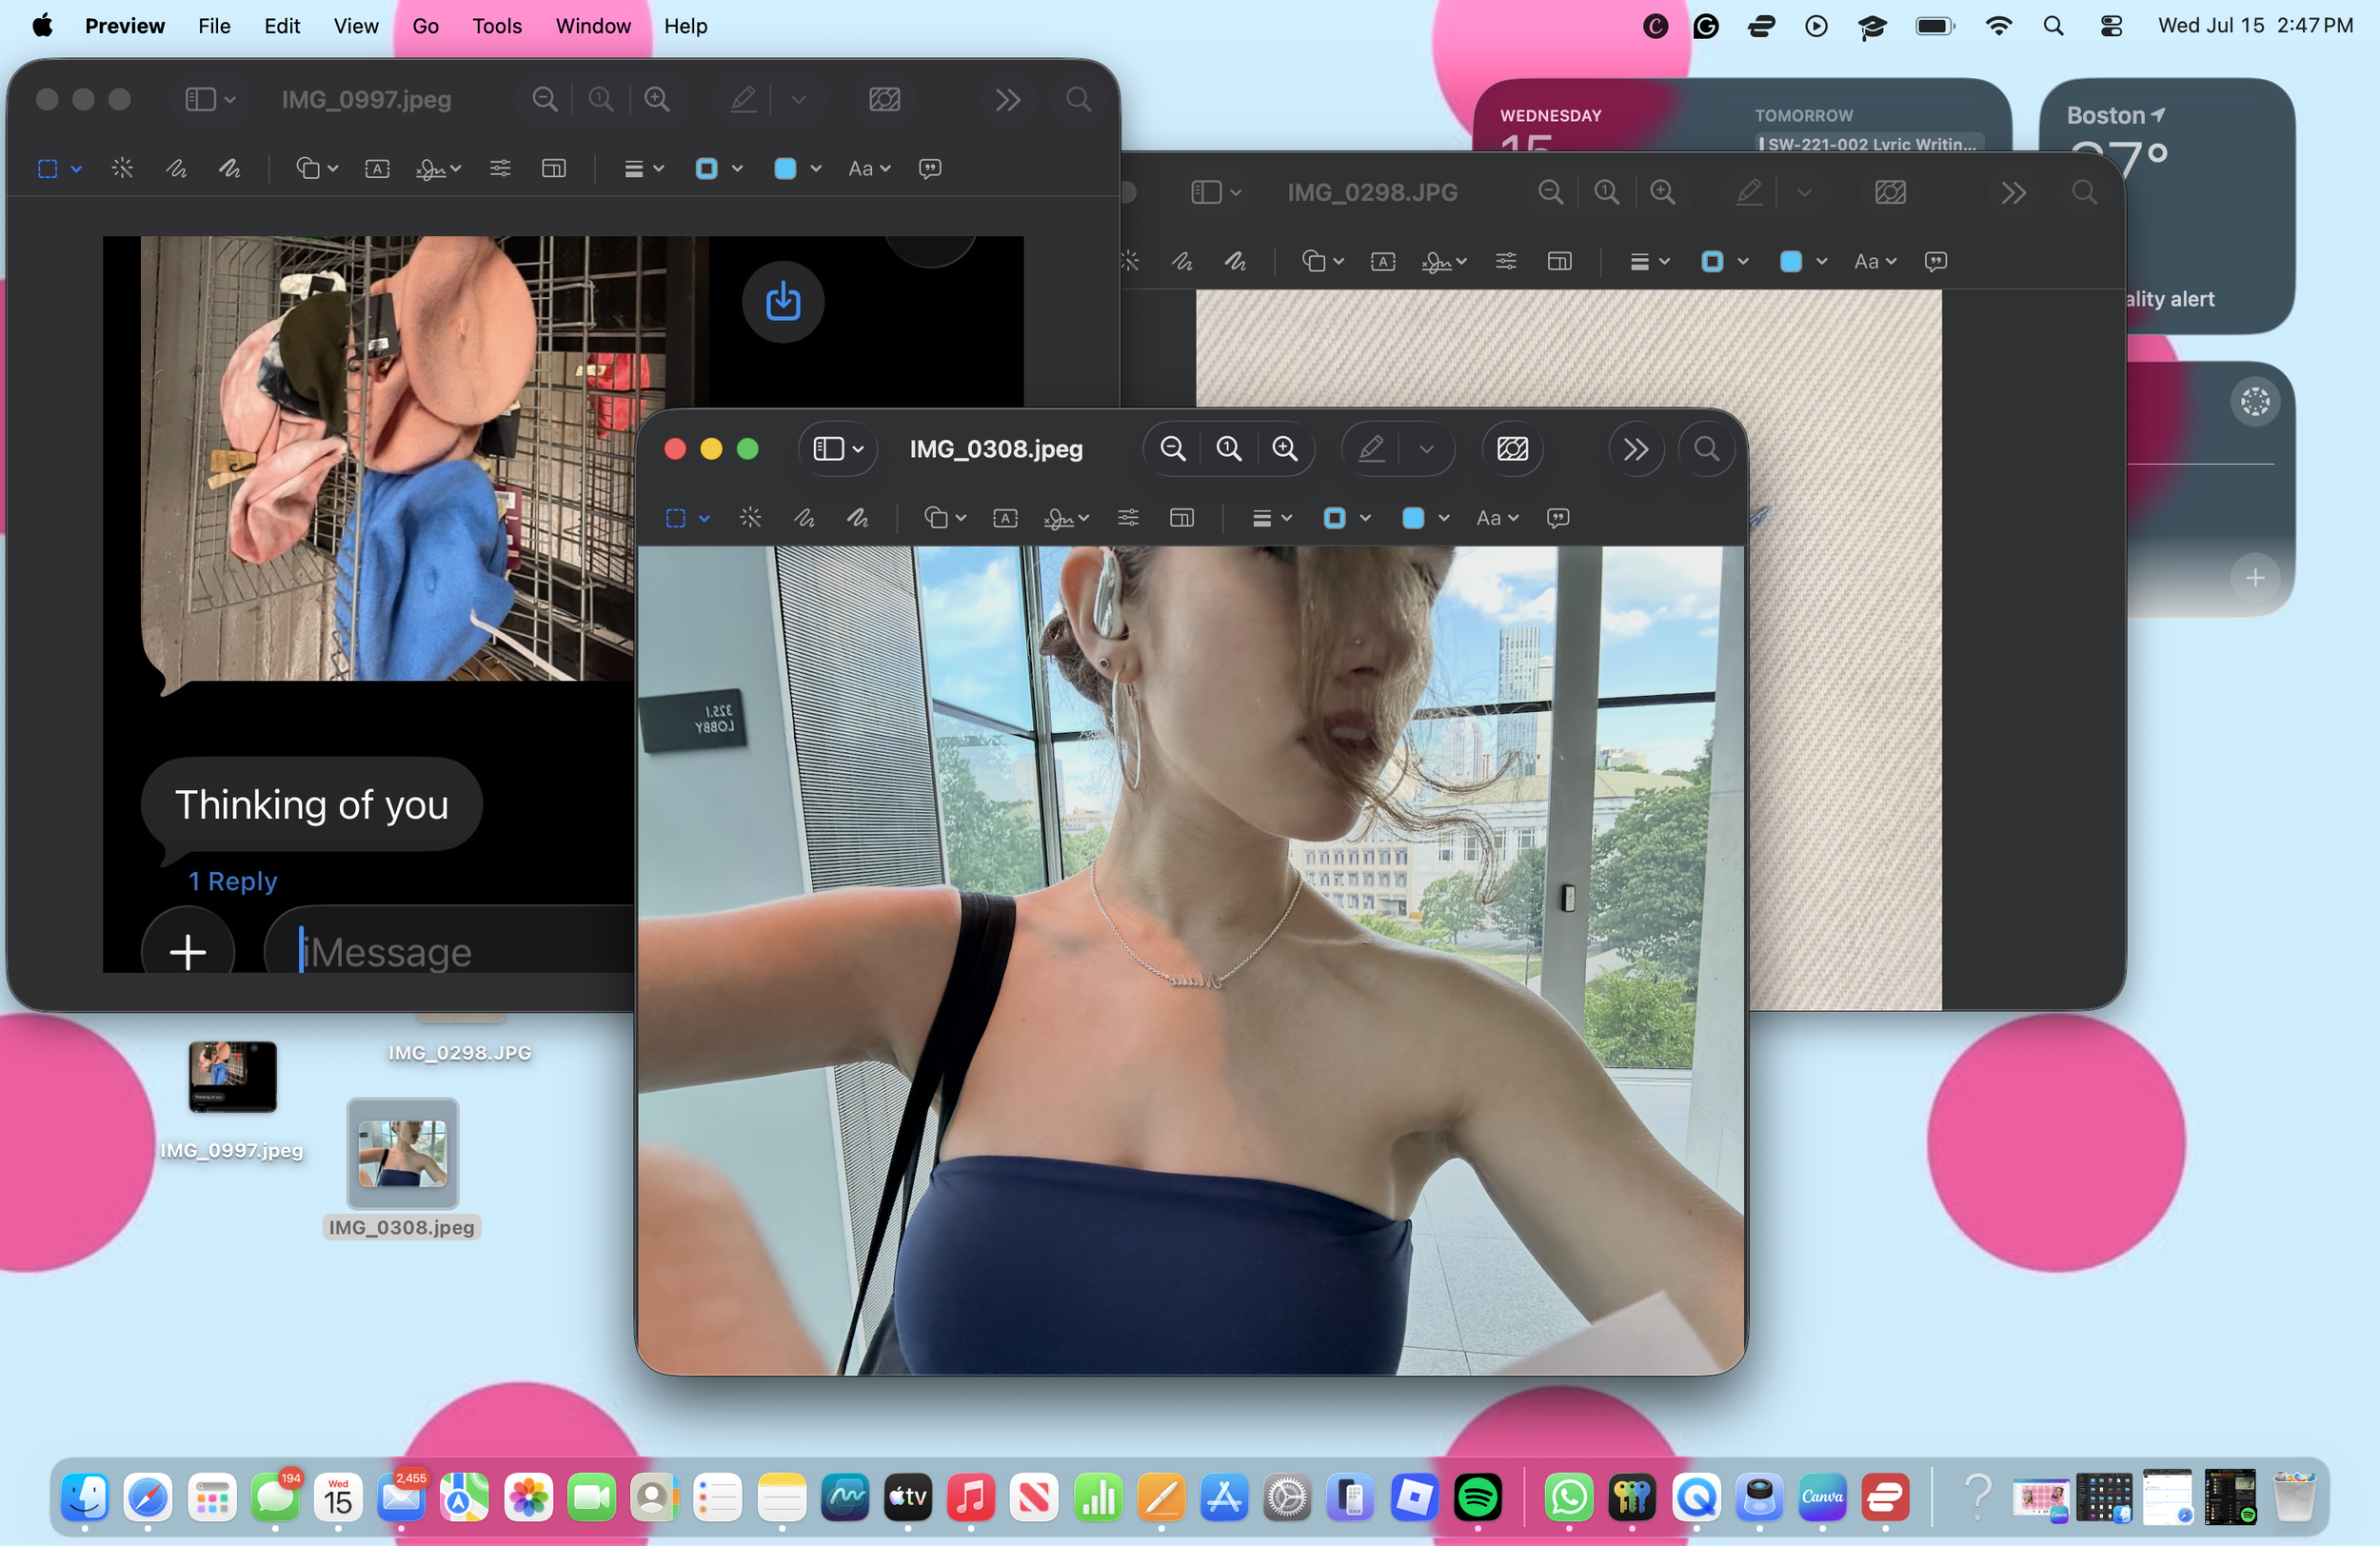Screen dimensions: 2380x1546
Task: Toggle the form filling toolbar in IMG_0308.jpeg window
Action: click(x=1513, y=449)
